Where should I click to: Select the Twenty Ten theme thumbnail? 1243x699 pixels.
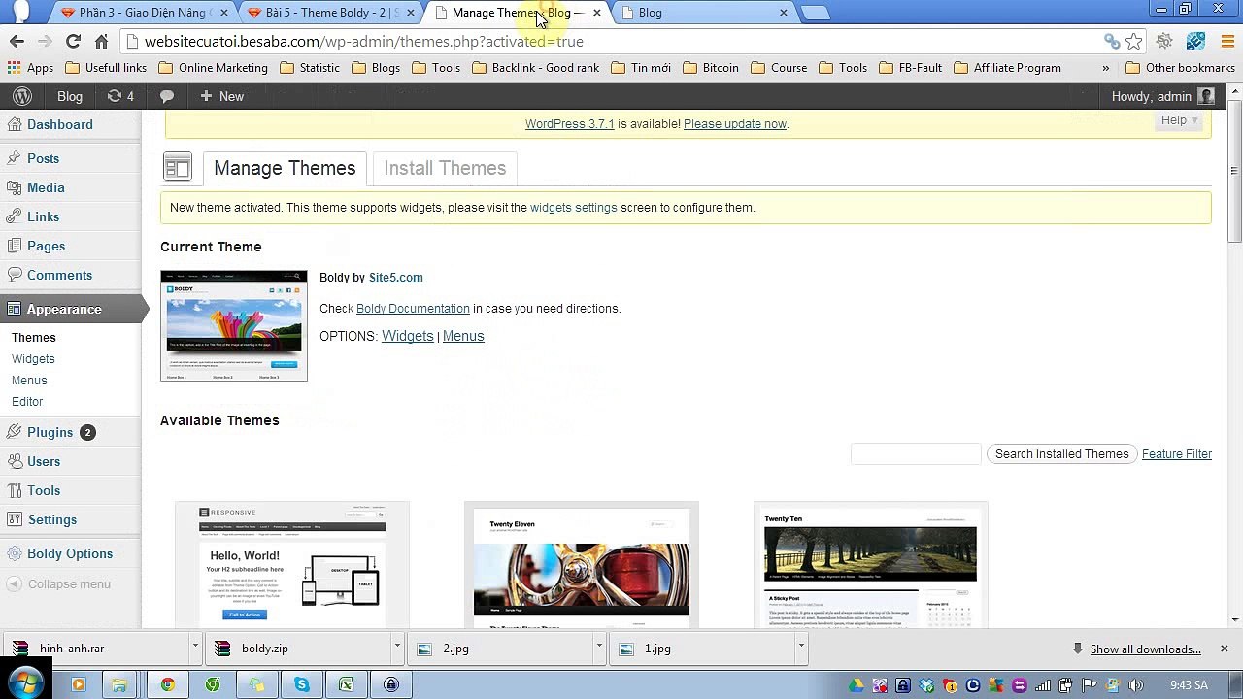tap(871, 565)
